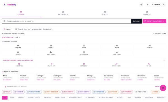Filter events by Next Weekend chip
Viewport: 168px width, 102px height.
[51, 92]
